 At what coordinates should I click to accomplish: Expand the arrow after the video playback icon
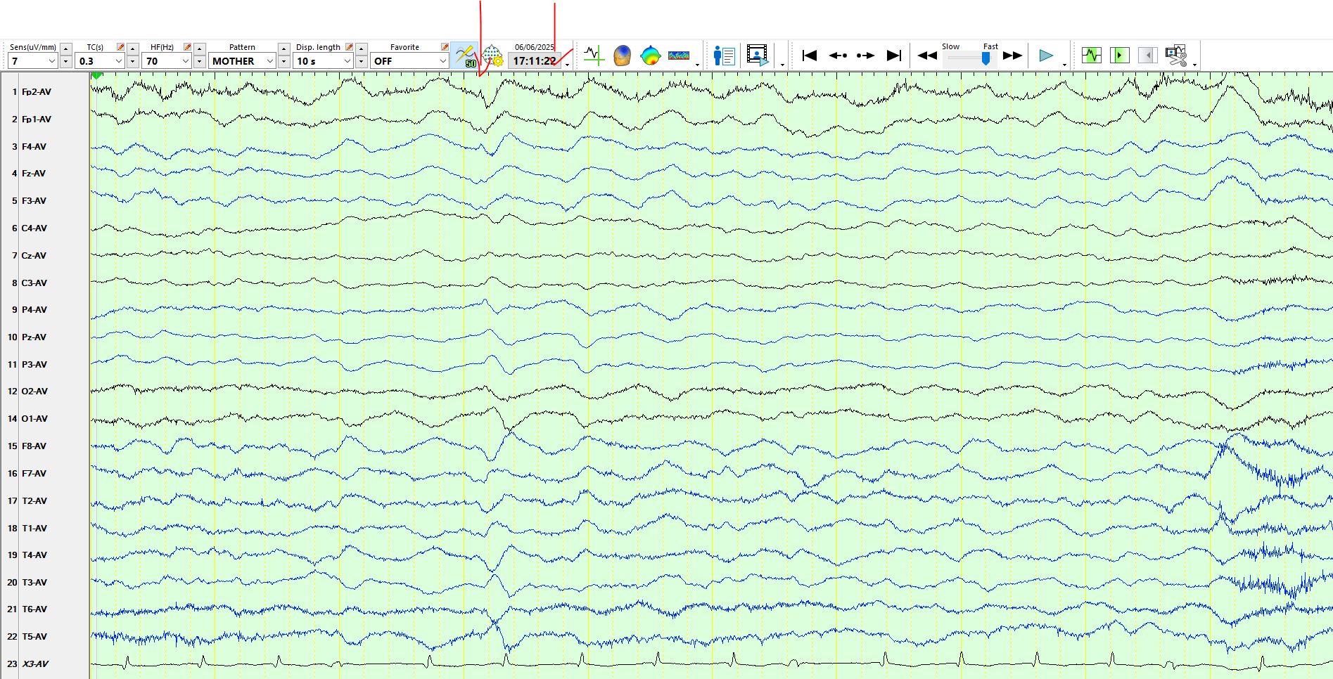coord(782,64)
